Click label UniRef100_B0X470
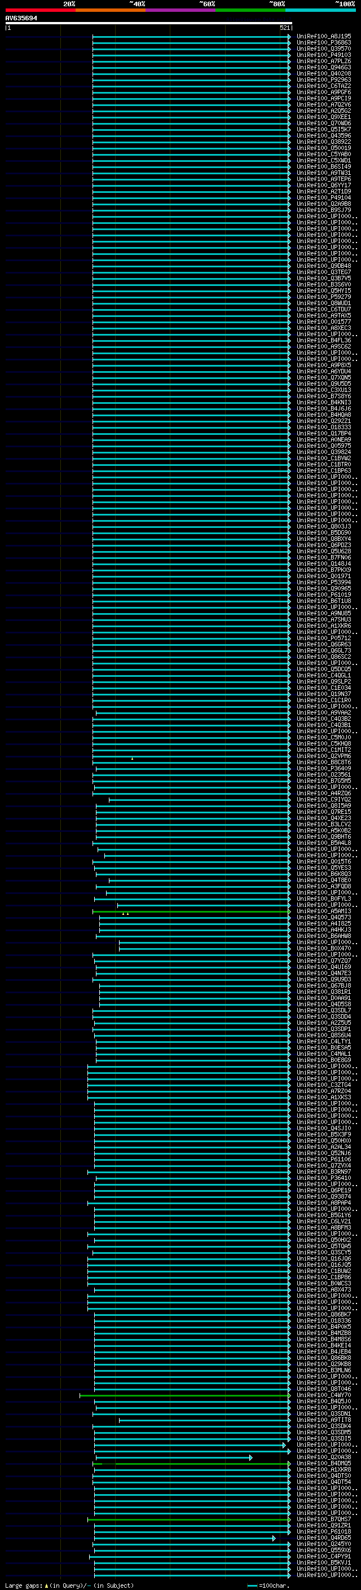361x1590 pixels. (x=324, y=949)
